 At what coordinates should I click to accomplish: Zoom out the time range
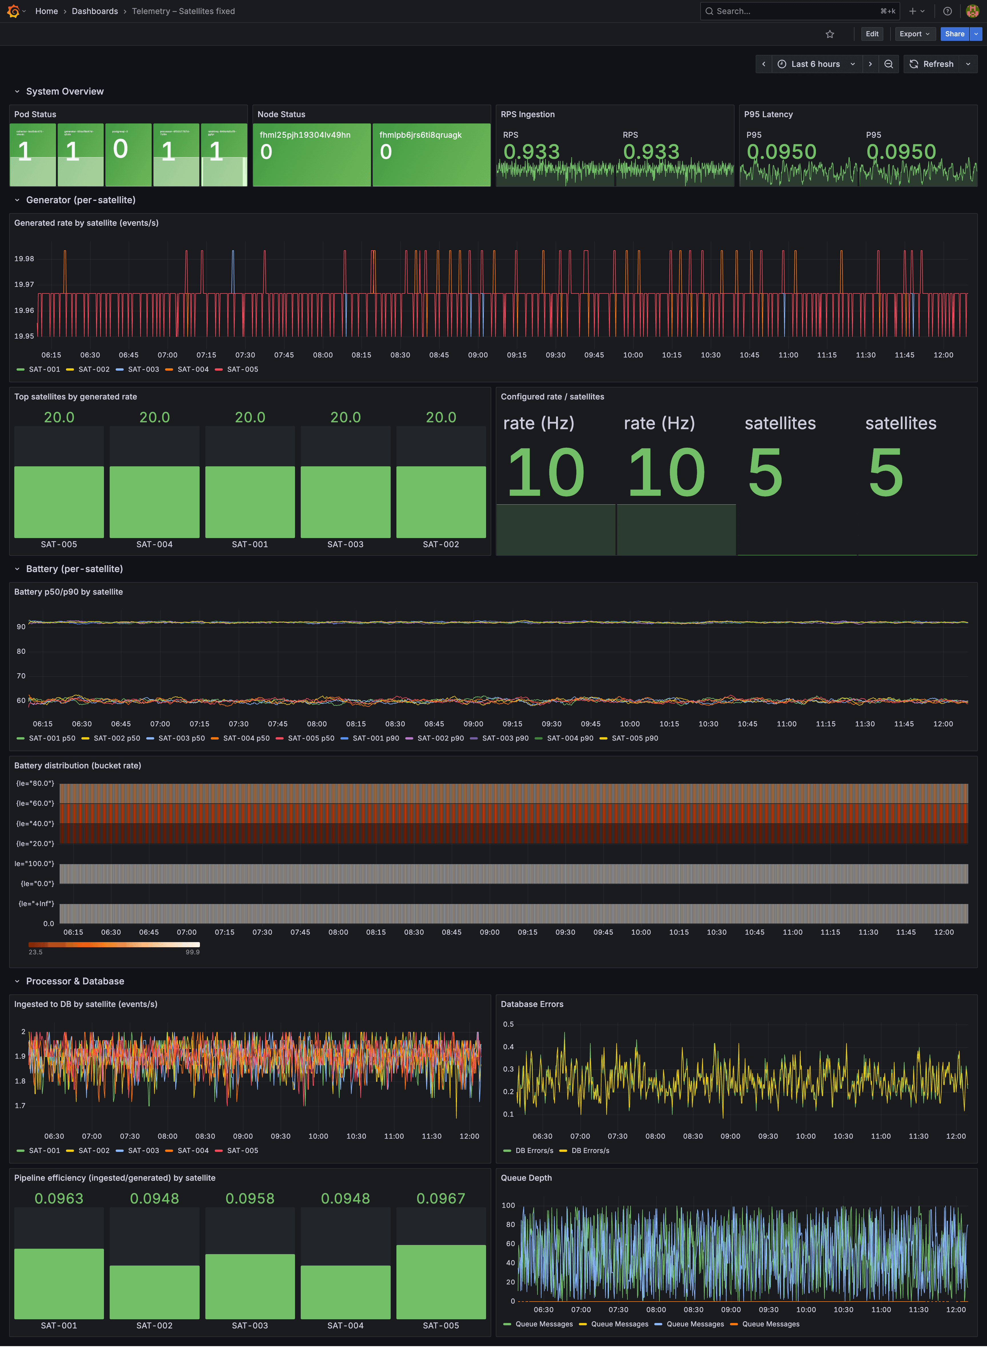(x=889, y=64)
